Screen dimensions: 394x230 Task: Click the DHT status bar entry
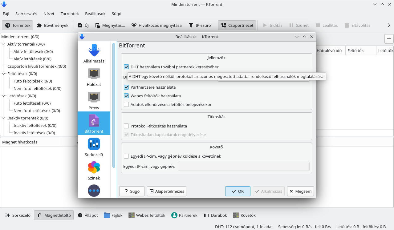pyautogui.click(x=244, y=227)
